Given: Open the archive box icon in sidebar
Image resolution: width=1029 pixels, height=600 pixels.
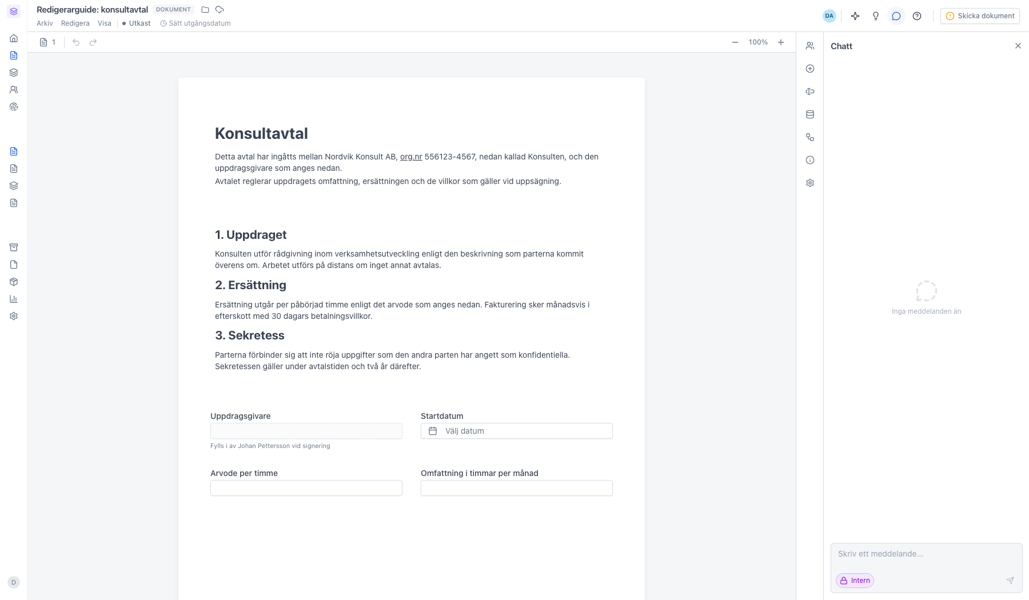Looking at the screenshot, I should 14,247.
